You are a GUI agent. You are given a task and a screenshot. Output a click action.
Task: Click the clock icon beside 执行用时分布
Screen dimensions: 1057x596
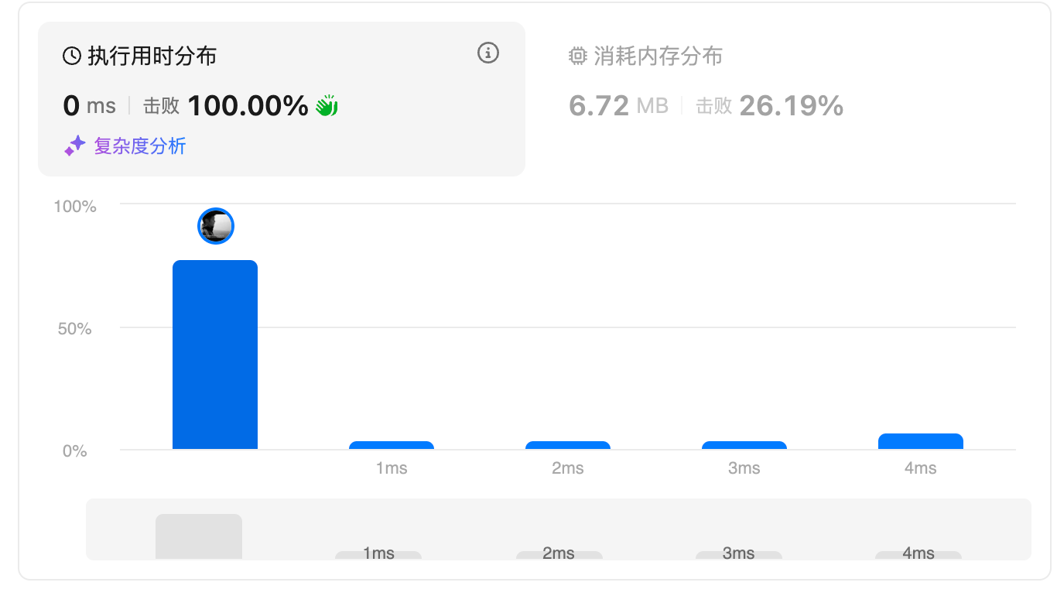pyautogui.click(x=72, y=56)
